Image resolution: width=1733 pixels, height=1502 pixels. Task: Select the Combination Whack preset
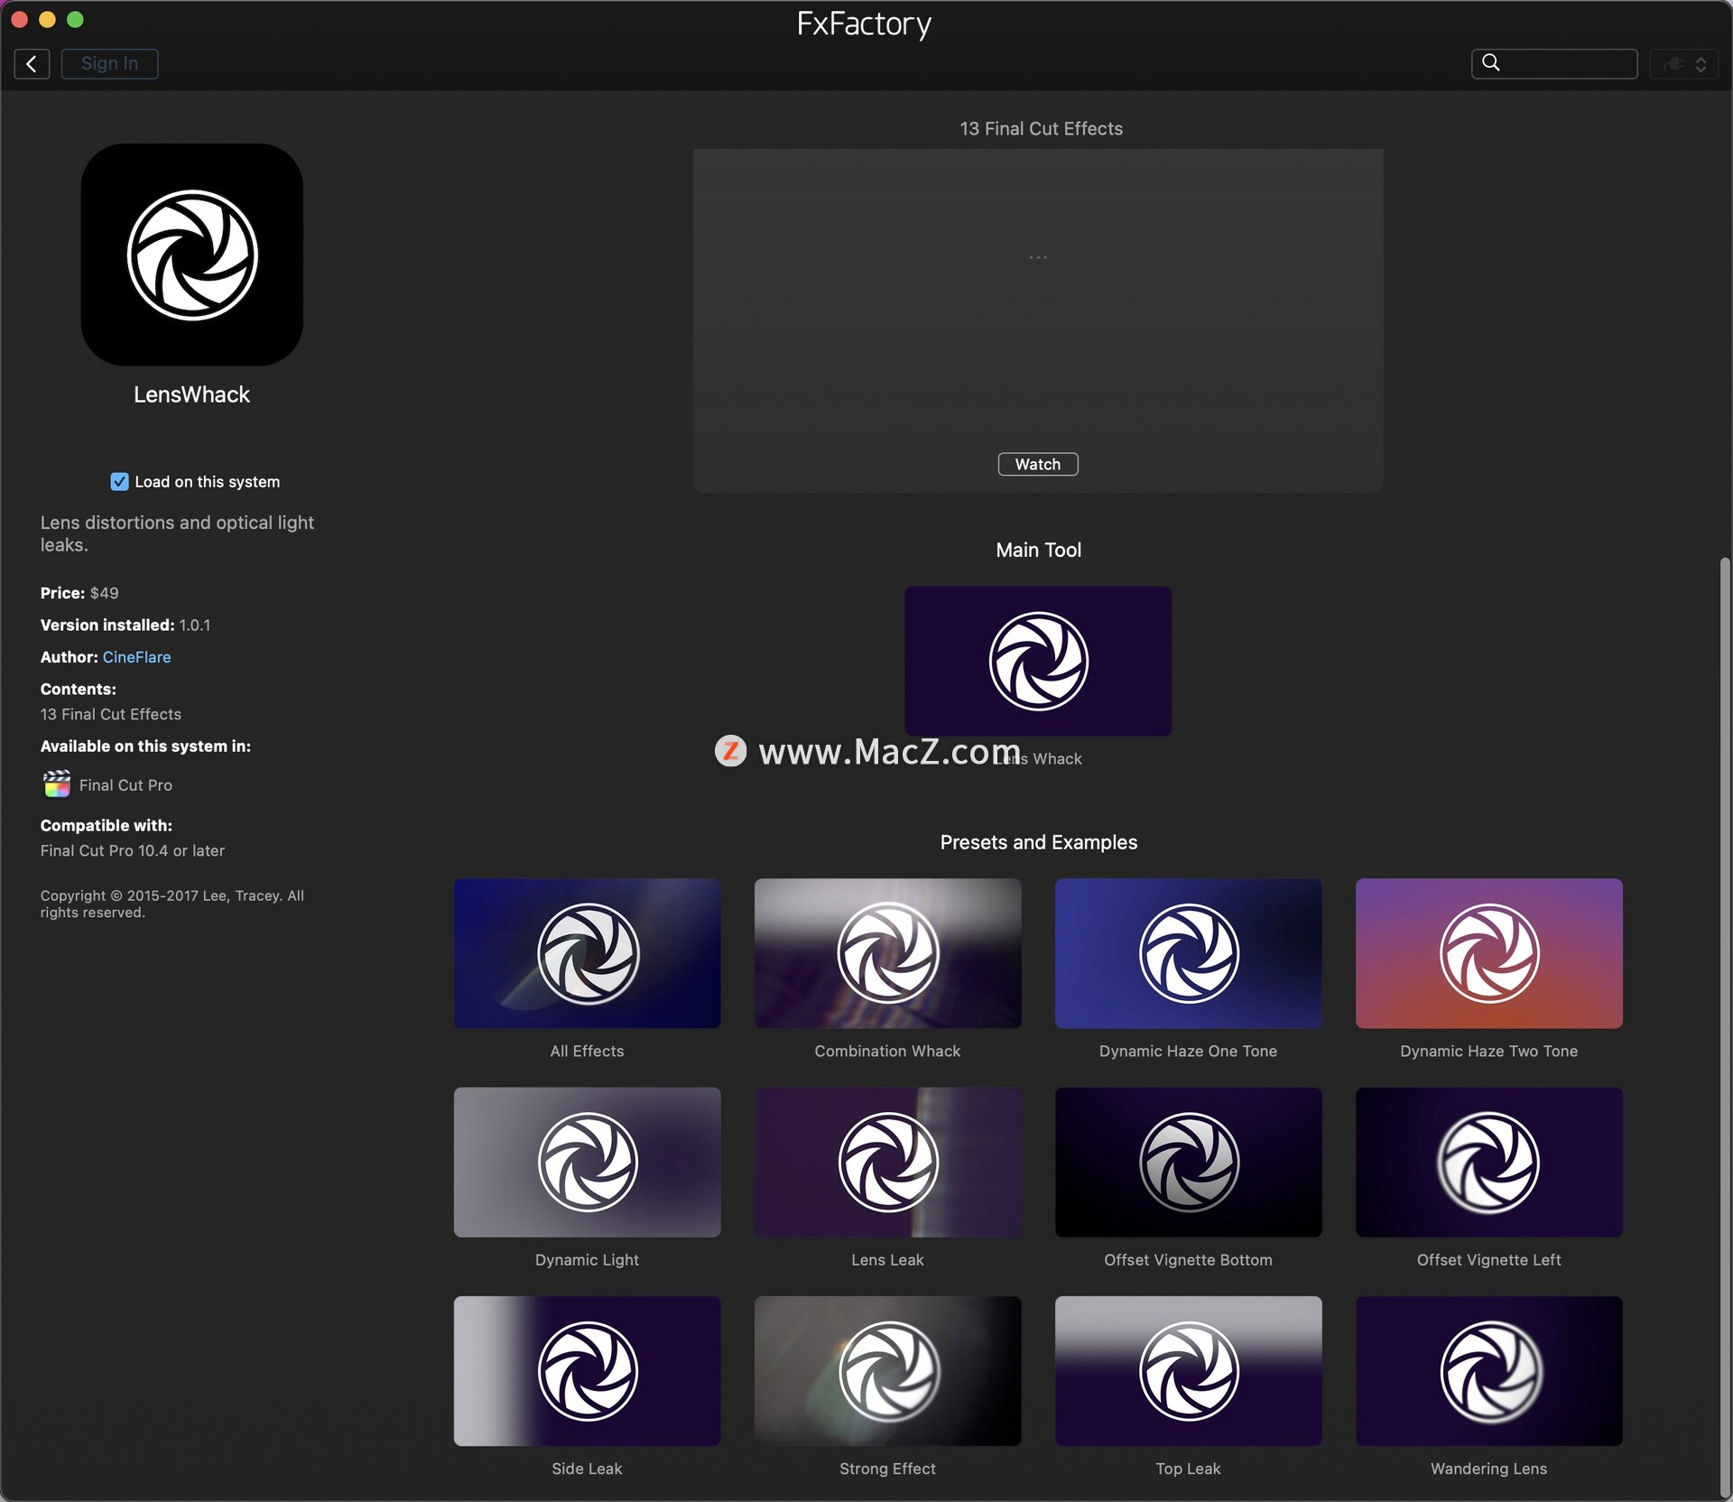[887, 953]
